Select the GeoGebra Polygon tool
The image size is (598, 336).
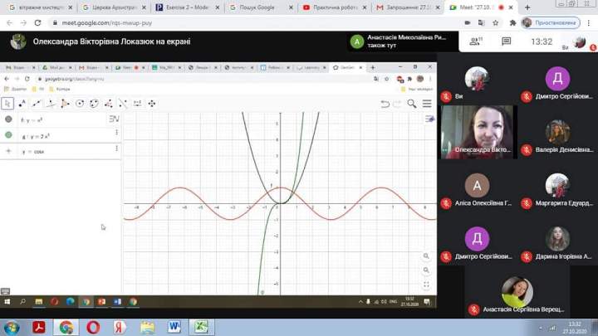tap(66, 103)
